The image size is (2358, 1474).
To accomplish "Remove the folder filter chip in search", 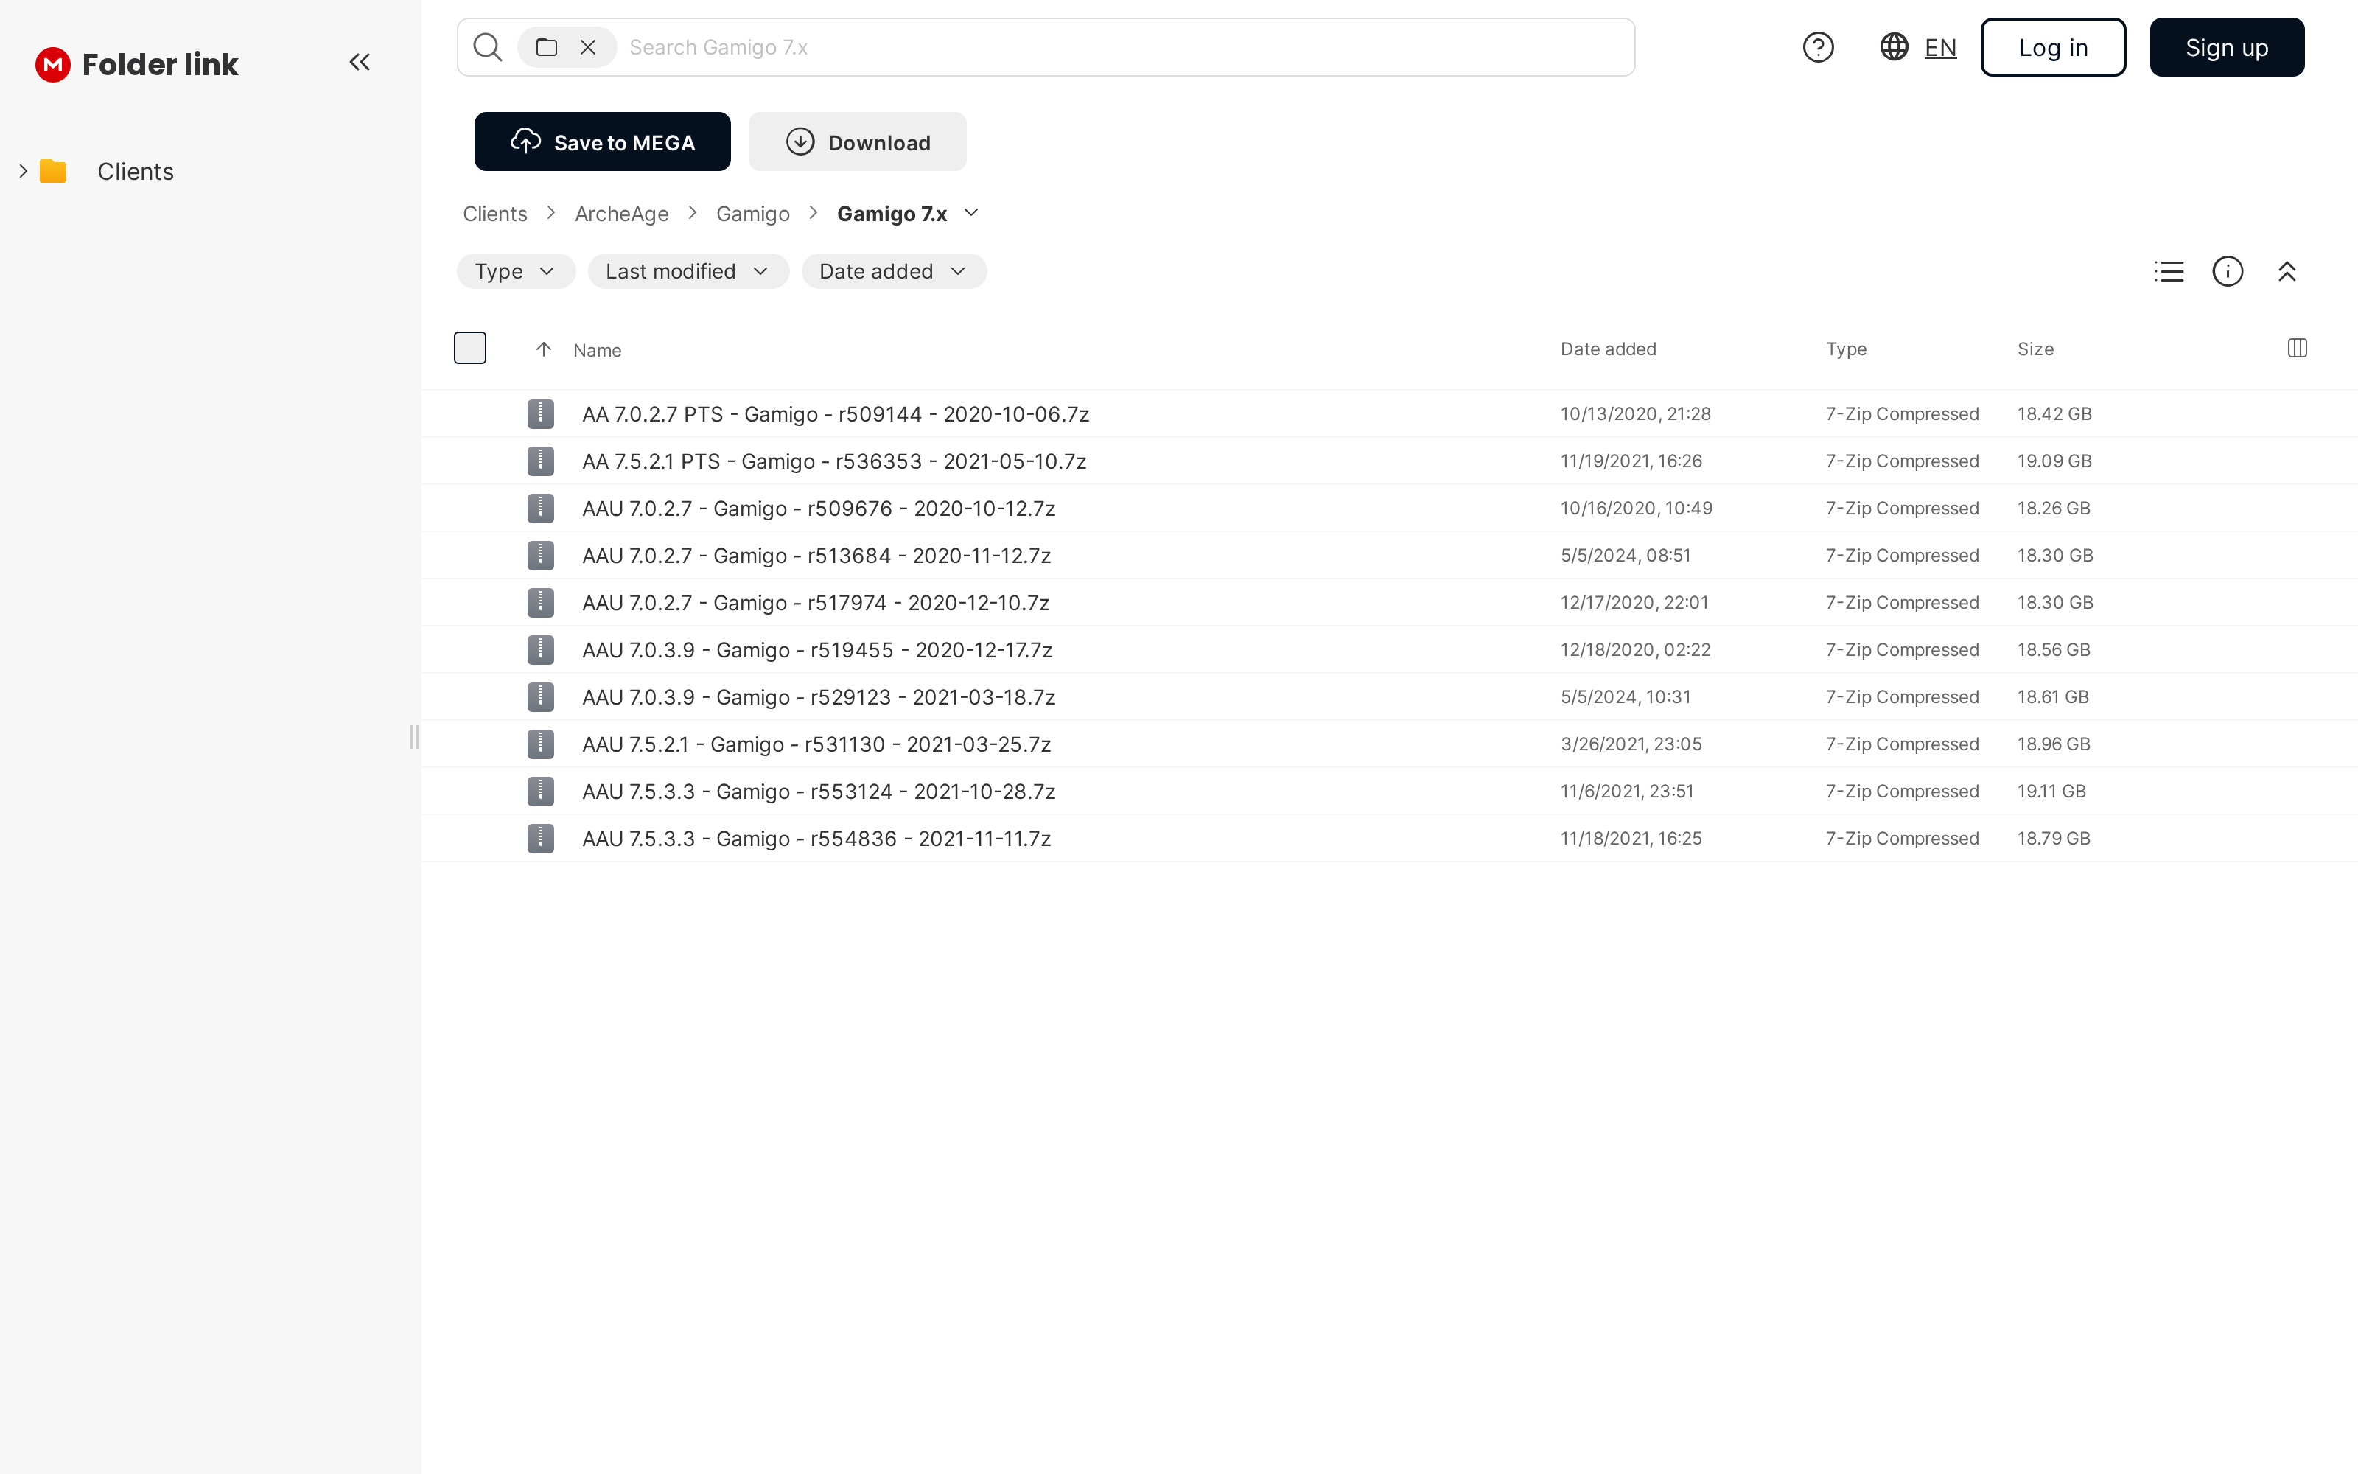I will [x=587, y=46].
